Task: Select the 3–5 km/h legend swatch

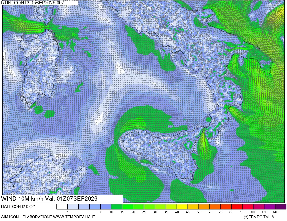Action: (84, 207)
